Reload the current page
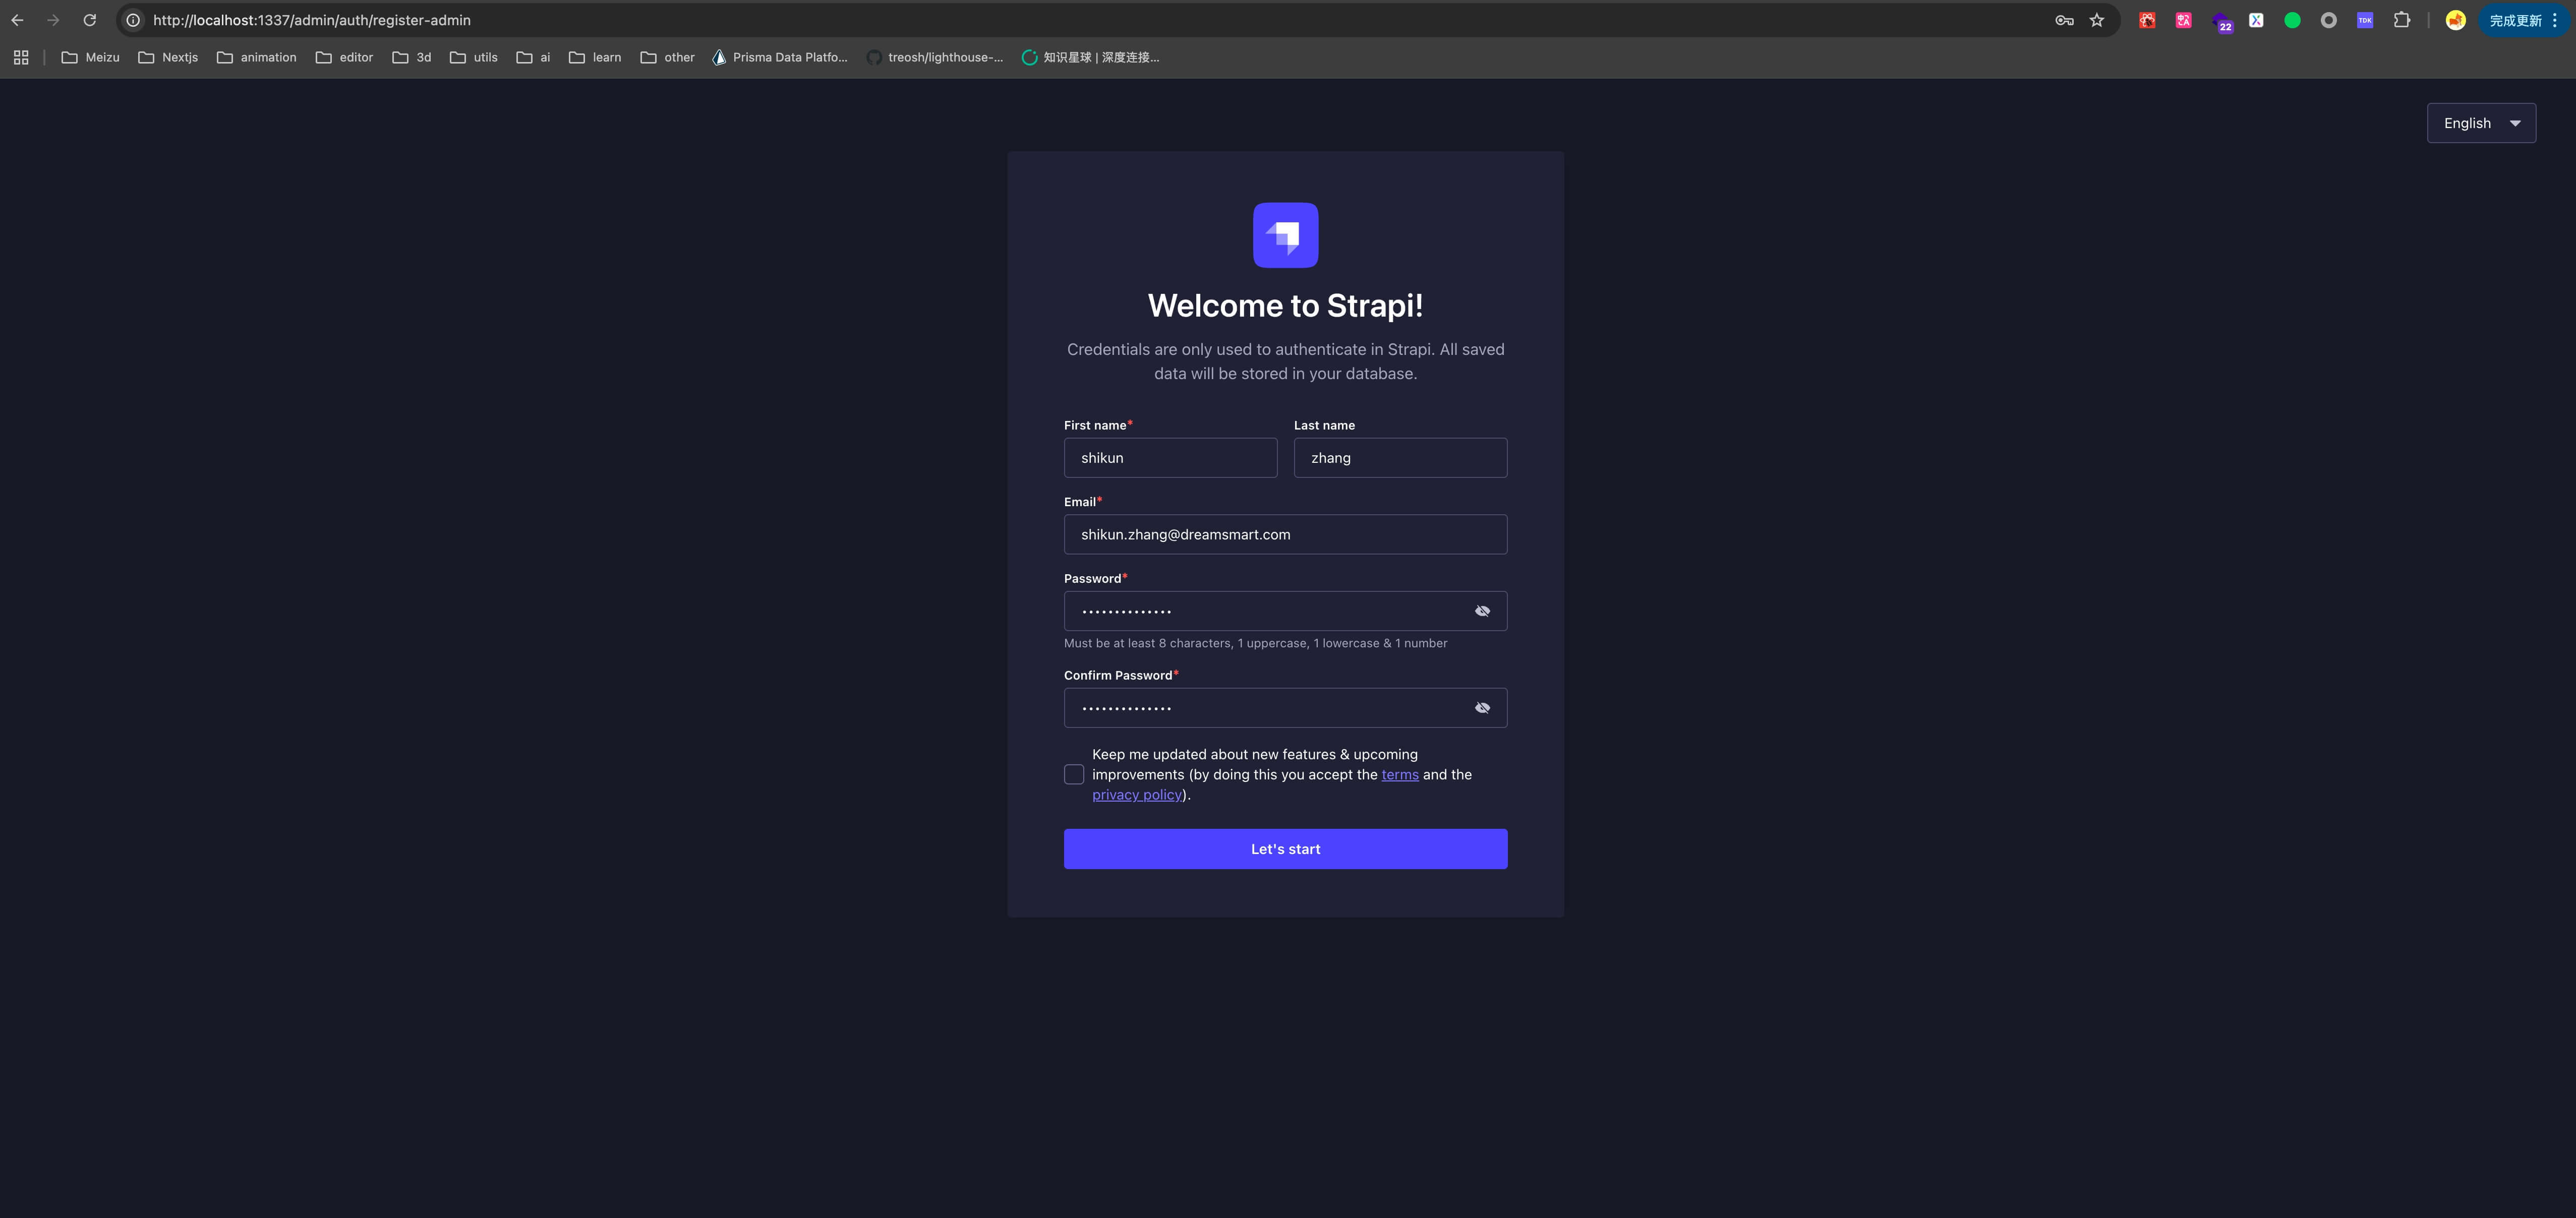 [x=89, y=20]
